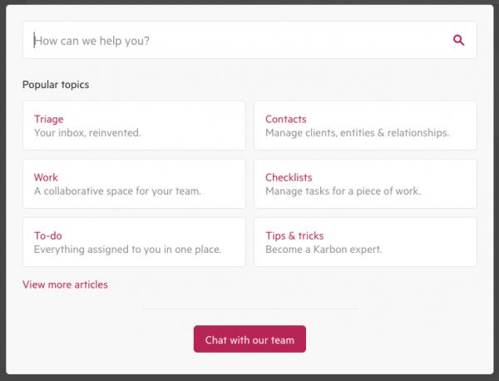Click 'A collaborative space for your team.' text
Screen dimensions: 499x381
coord(117,190)
